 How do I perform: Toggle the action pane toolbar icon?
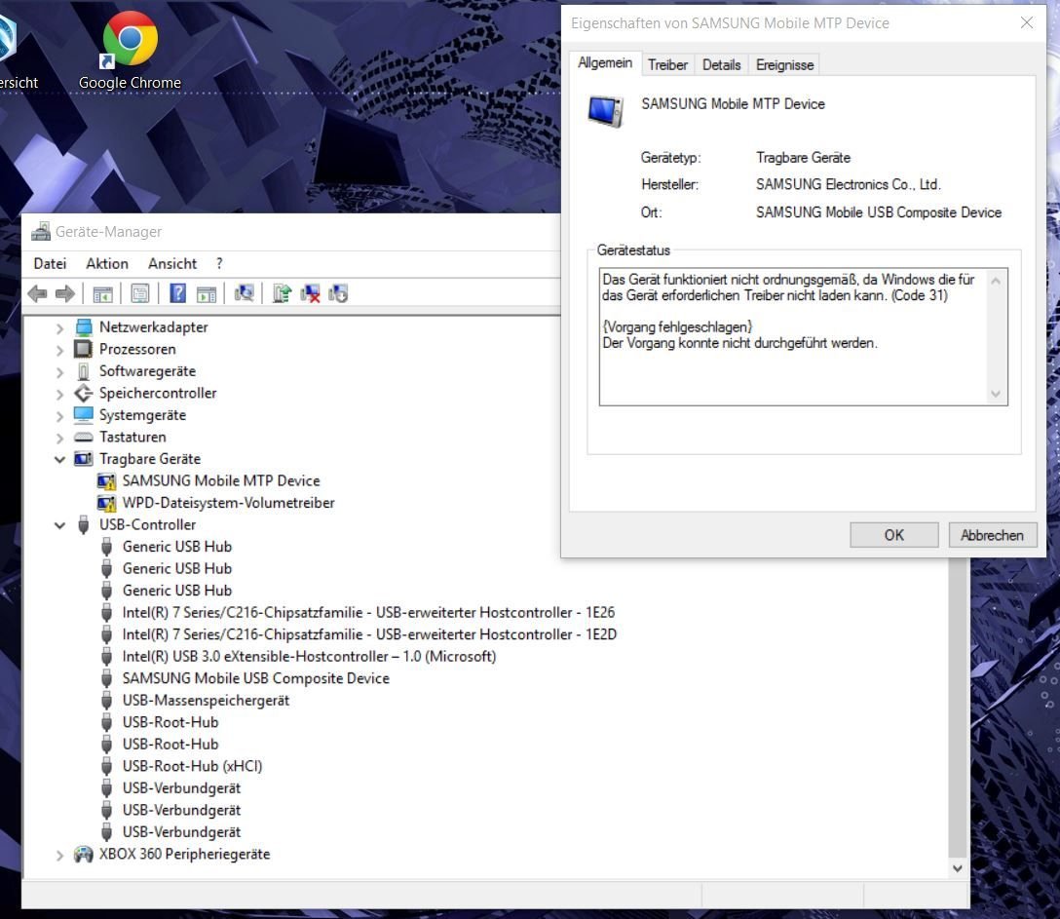tap(207, 293)
